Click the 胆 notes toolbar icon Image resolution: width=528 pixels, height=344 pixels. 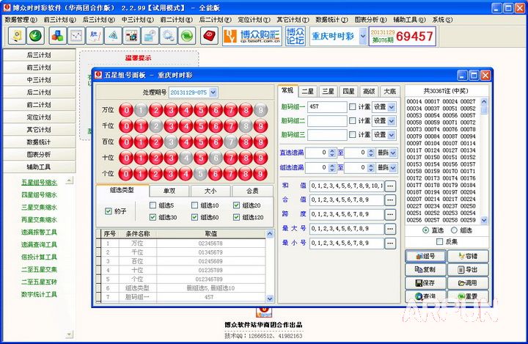pos(95,36)
